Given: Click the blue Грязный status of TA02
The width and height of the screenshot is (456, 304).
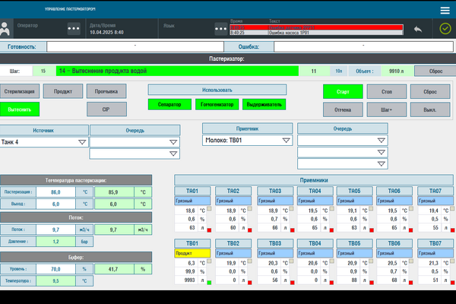Looking at the screenshot, I should pos(233,201).
